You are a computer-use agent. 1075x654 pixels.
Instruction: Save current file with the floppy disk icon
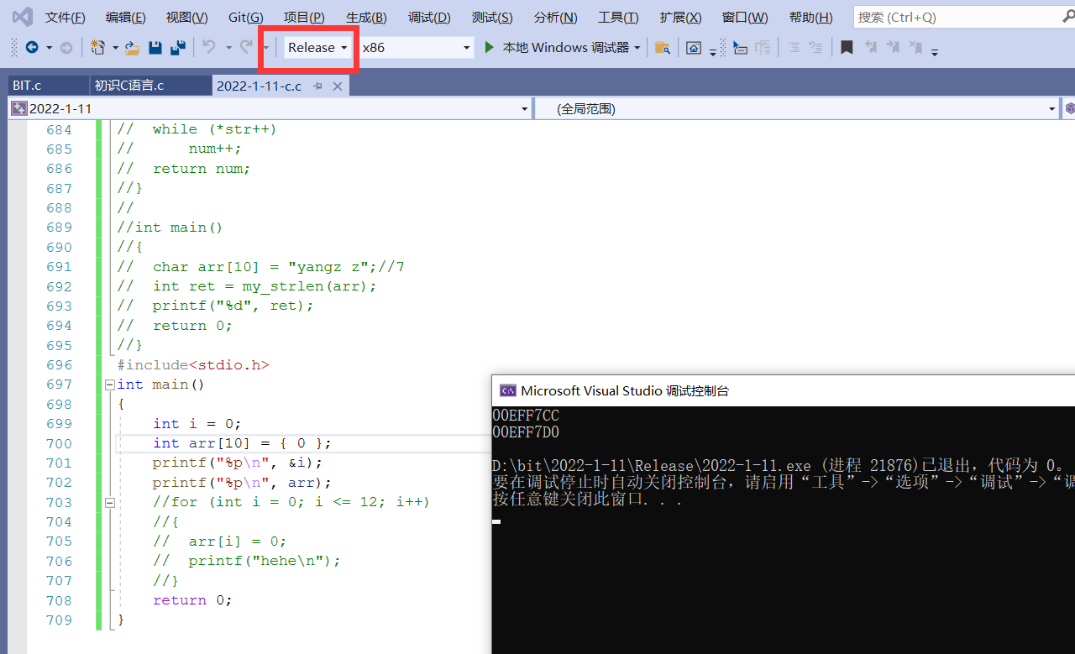point(155,48)
